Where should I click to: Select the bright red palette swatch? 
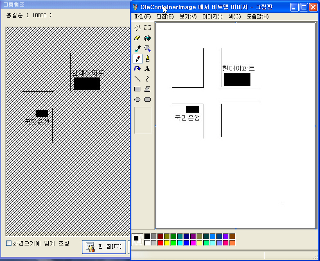click(x=160, y=243)
